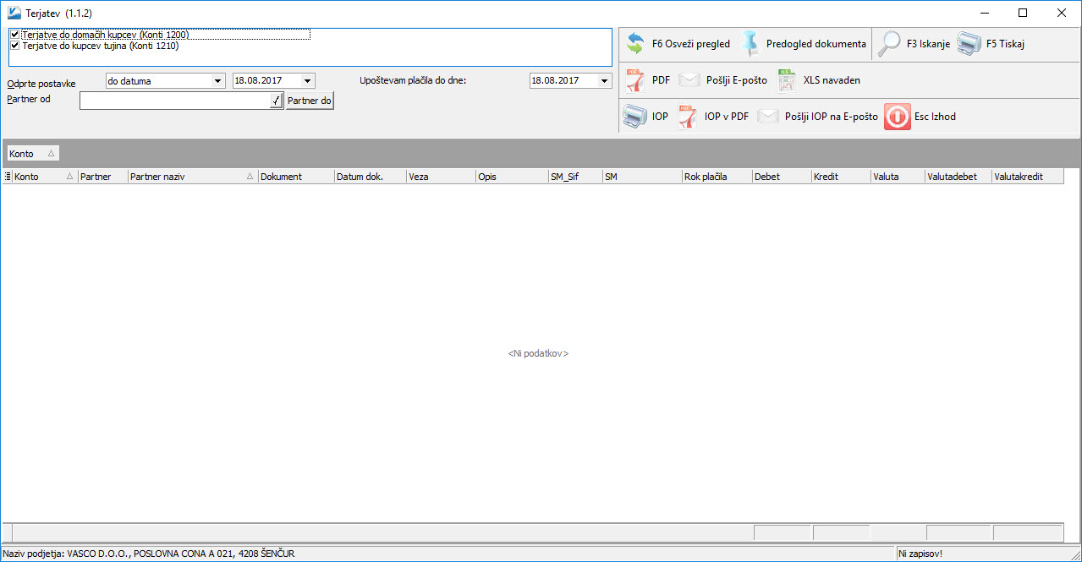Click the Veza column header
The height and width of the screenshot is (562, 1082).
tap(441, 177)
